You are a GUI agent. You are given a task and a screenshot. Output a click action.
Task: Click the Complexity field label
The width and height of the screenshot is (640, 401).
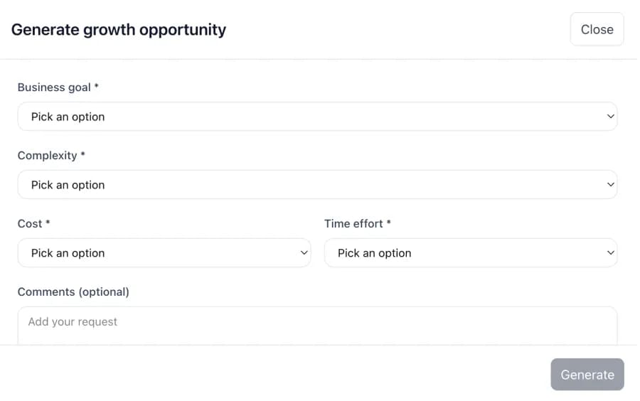click(47, 156)
